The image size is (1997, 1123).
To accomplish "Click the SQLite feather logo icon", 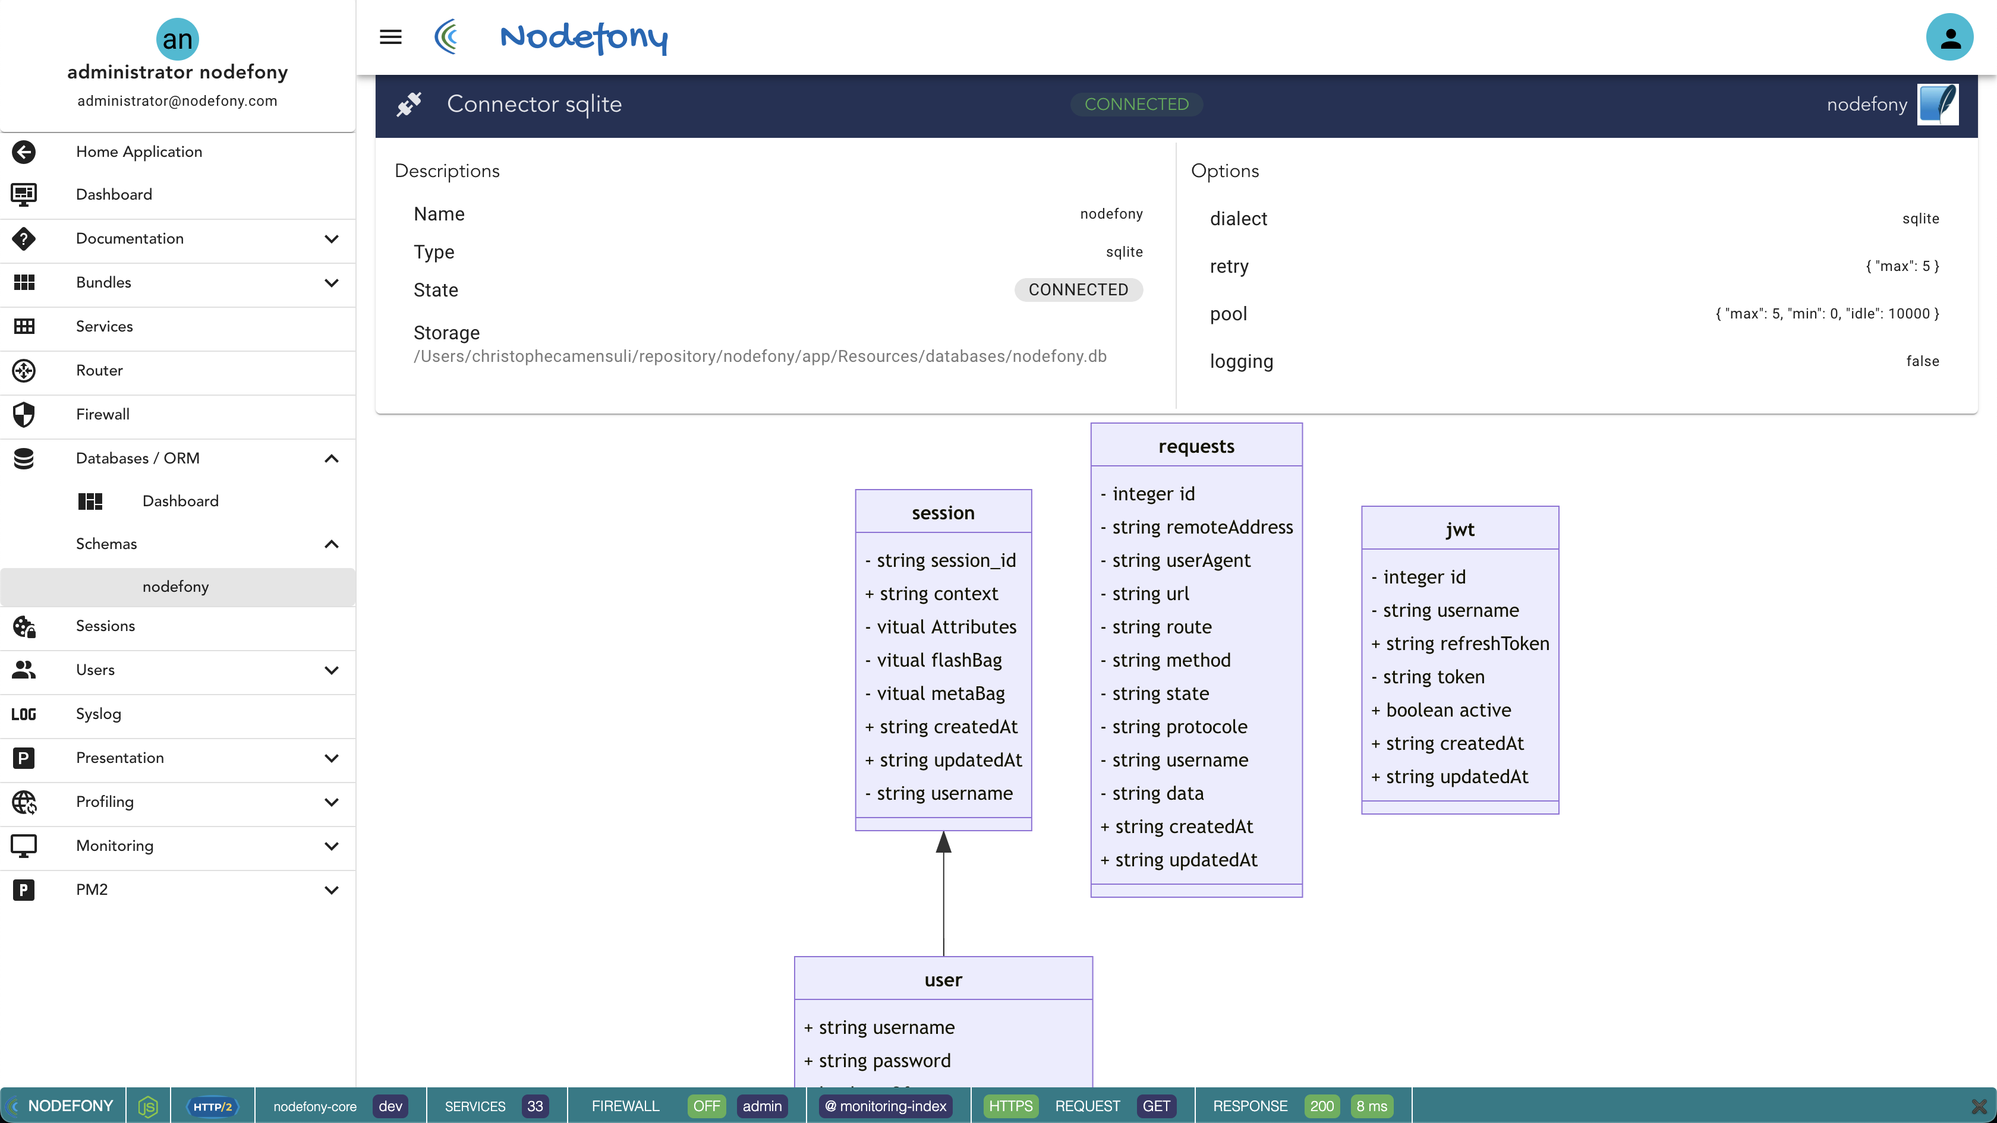I will 1938,104.
